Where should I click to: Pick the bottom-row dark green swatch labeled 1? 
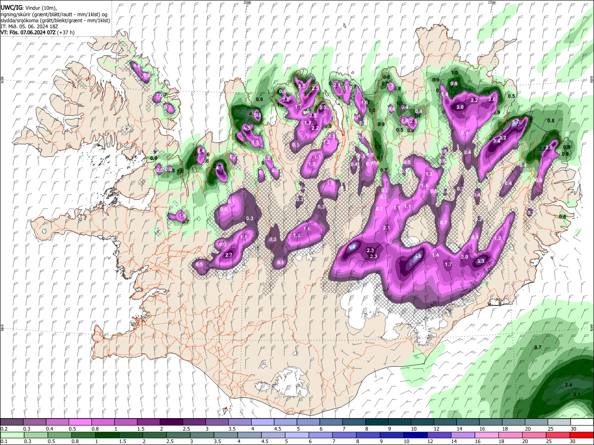pyautogui.click(x=107, y=435)
